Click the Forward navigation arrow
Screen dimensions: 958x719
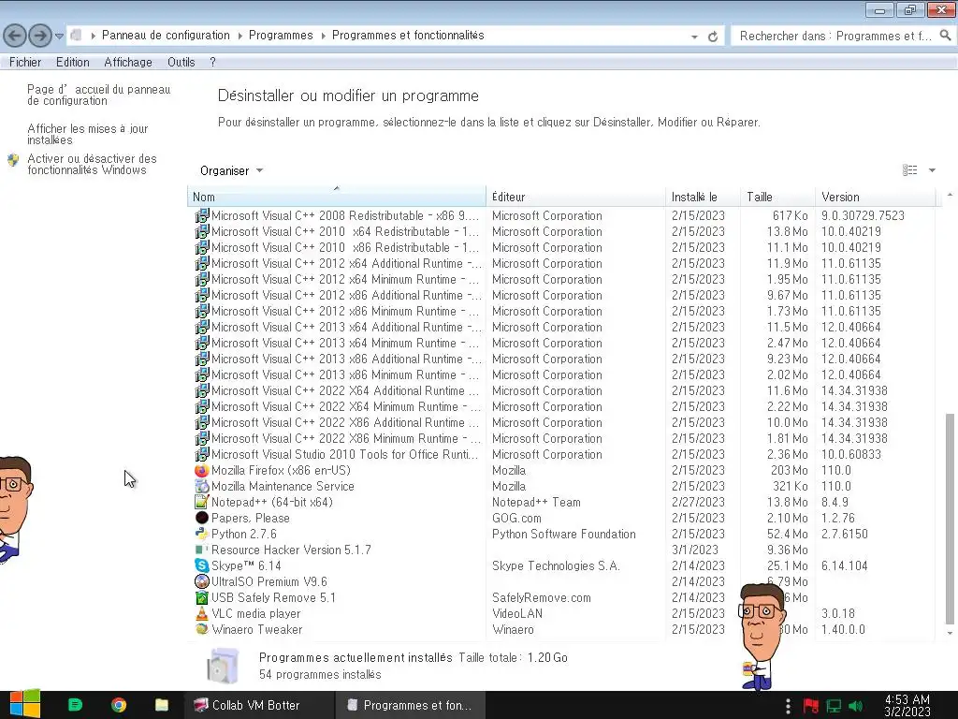pos(40,36)
